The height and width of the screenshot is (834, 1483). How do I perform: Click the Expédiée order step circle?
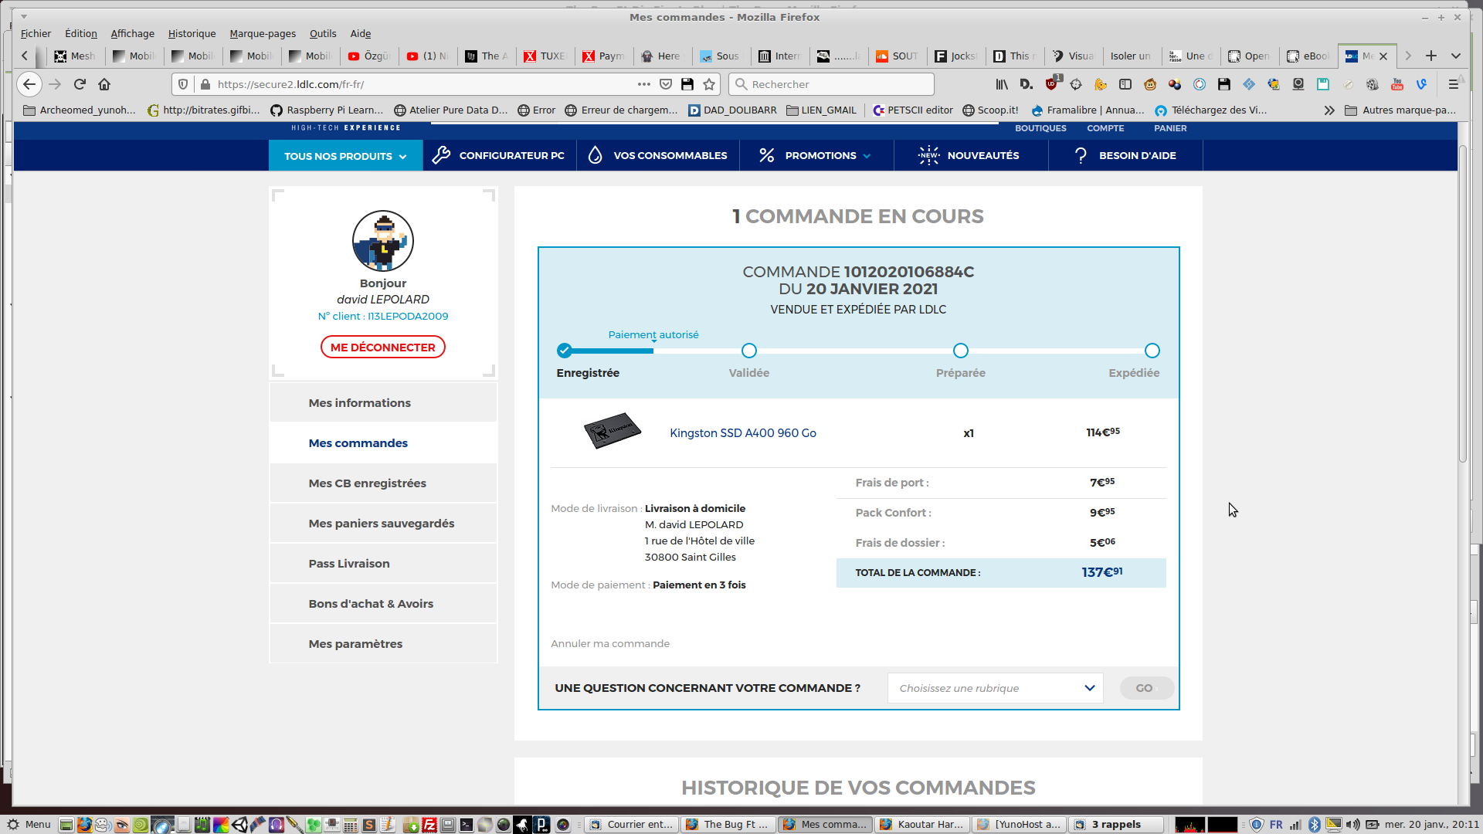[x=1152, y=351]
